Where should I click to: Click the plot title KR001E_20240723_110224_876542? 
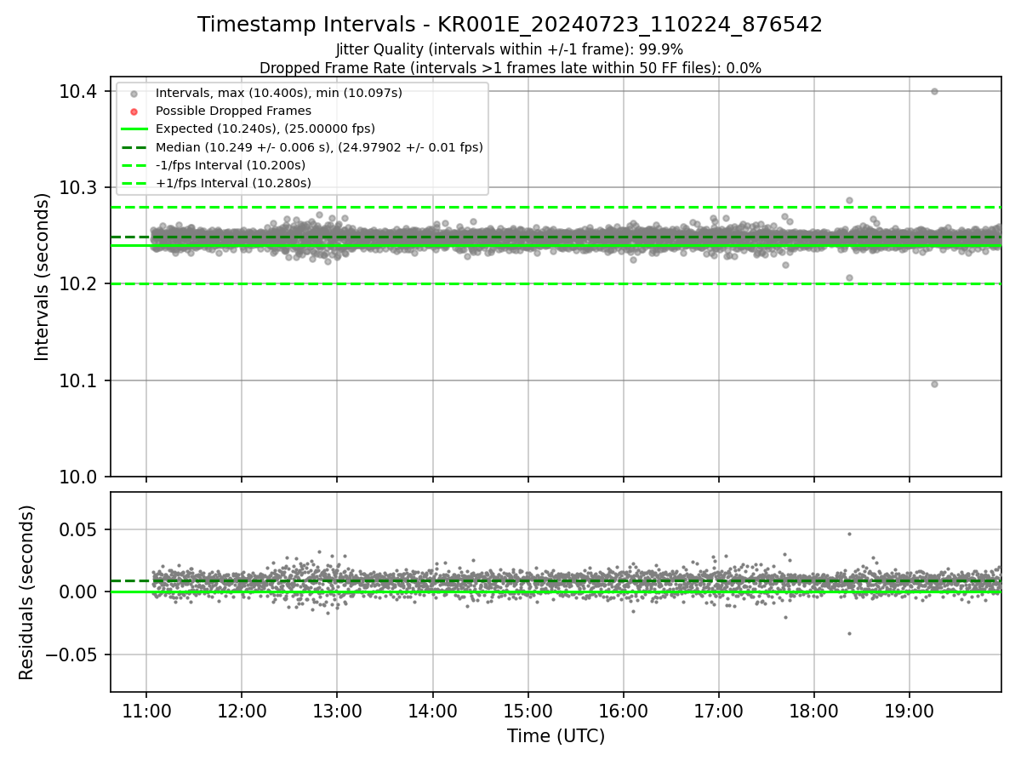tap(510, 25)
